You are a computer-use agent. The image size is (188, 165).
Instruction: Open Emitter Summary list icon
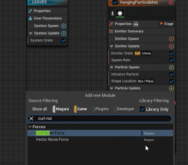coord(111,31)
